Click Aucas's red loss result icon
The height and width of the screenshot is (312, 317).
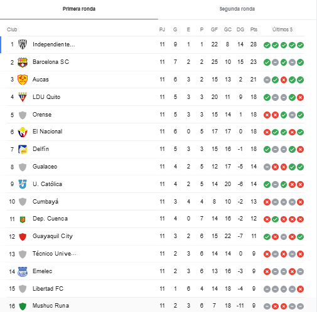pyautogui.click(x=284, y=80)
